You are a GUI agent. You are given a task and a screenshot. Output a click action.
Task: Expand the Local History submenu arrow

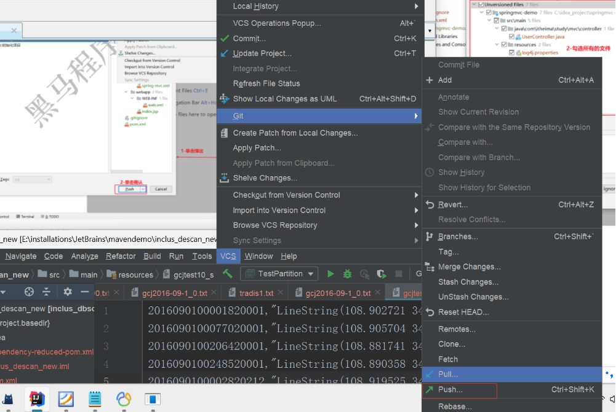pos(416,6)
